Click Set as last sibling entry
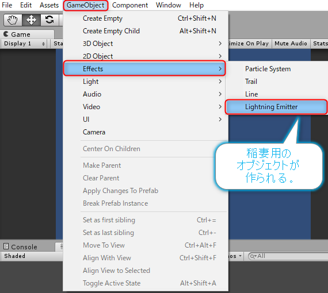Viewport: 328px width, 293px height. pos(146,233)
